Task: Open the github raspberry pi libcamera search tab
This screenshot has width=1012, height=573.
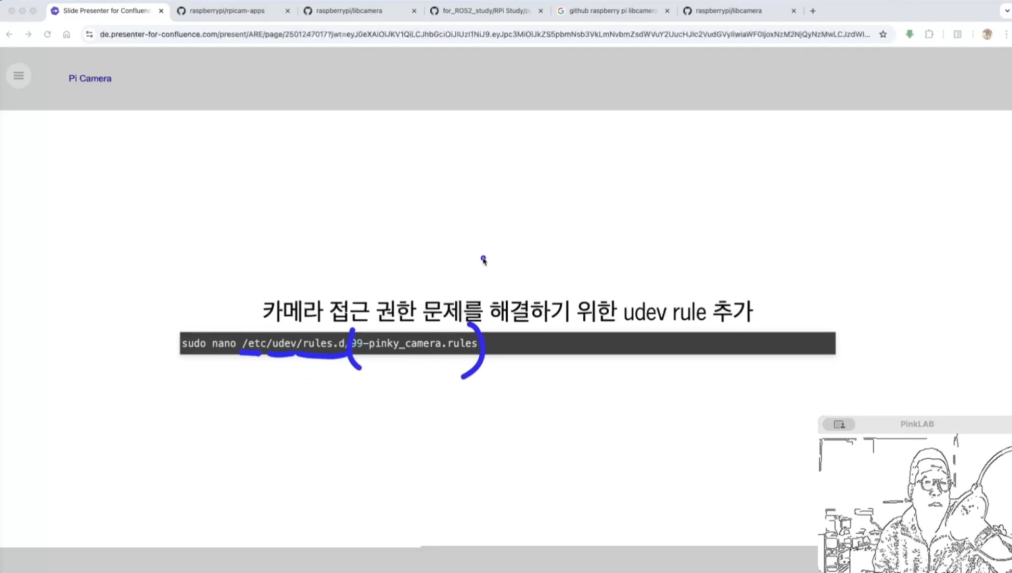Action: [612, 11]
